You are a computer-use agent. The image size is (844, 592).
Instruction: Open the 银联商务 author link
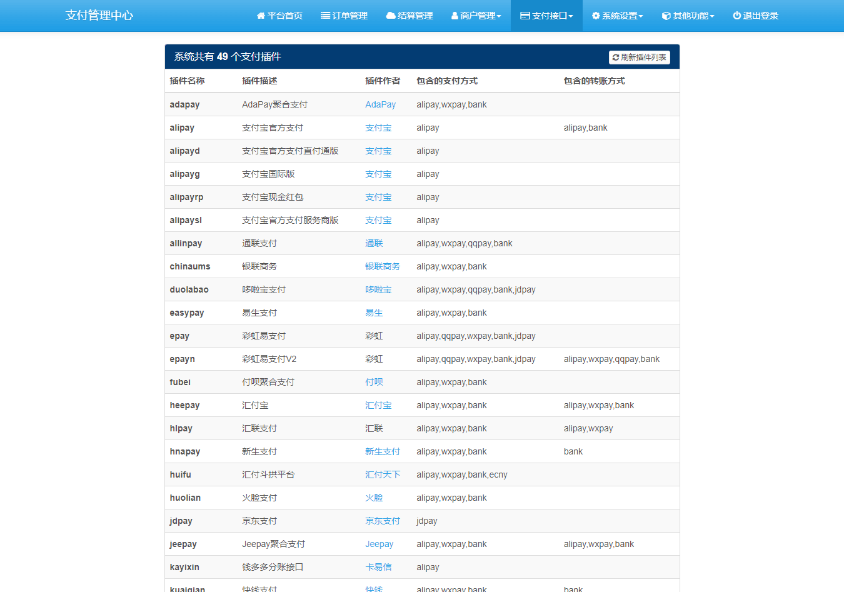point(383,266)
